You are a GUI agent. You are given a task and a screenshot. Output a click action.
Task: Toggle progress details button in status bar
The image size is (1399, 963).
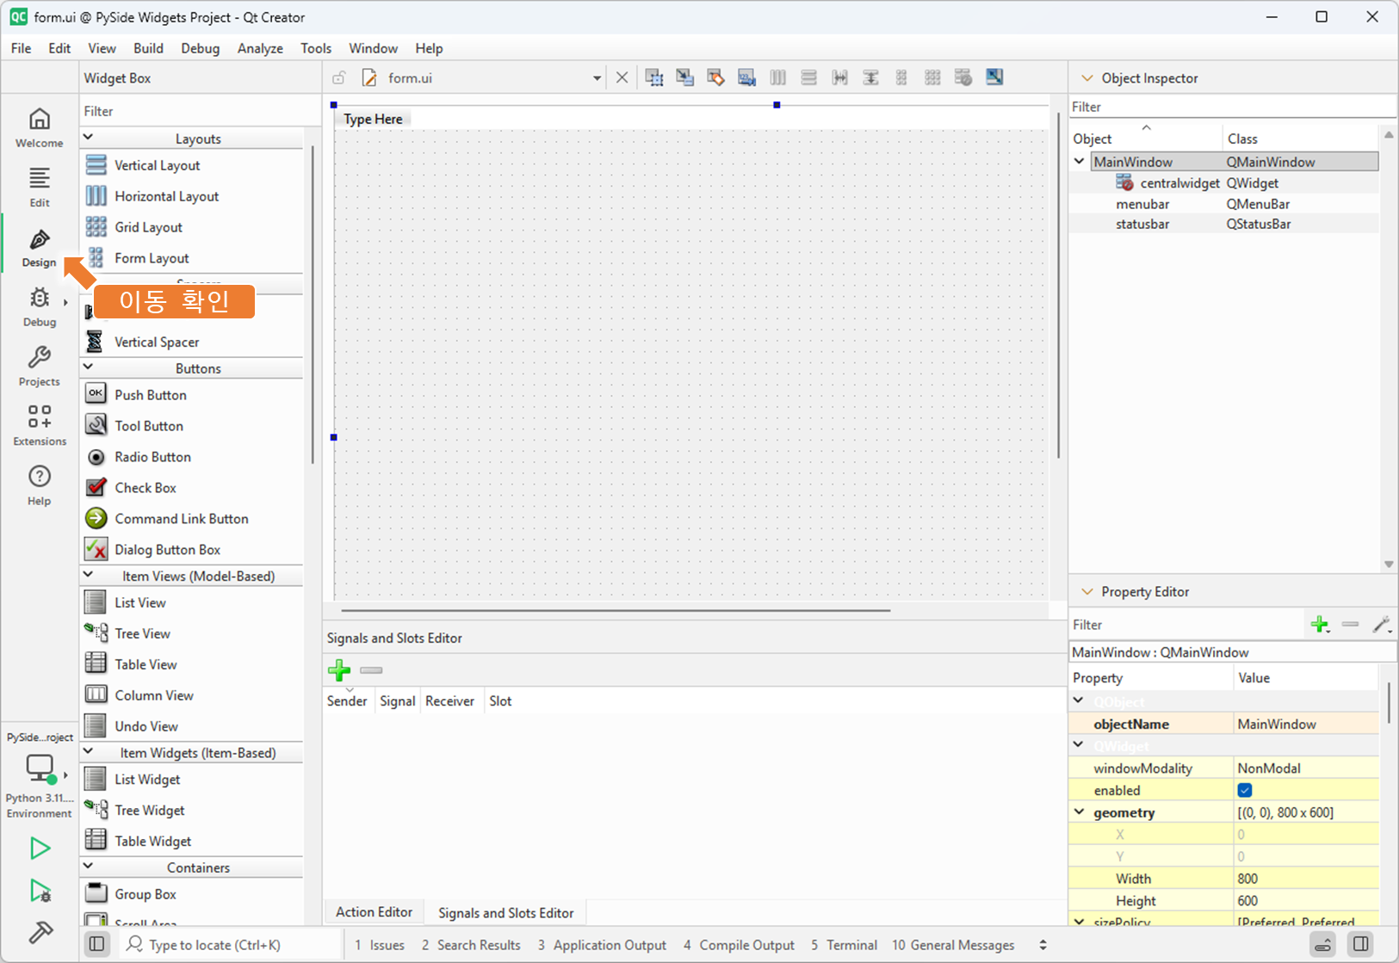pyautogui.click(x=1323, y=945)
